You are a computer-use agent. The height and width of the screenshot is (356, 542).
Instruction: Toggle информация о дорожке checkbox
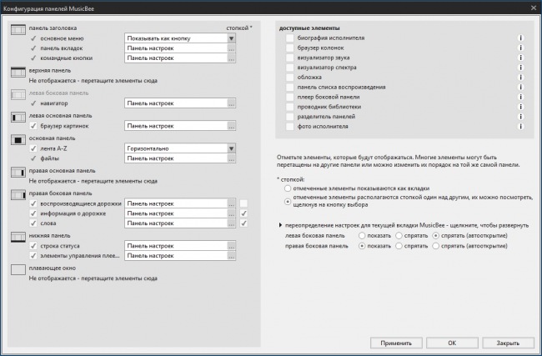click(33, 213)
